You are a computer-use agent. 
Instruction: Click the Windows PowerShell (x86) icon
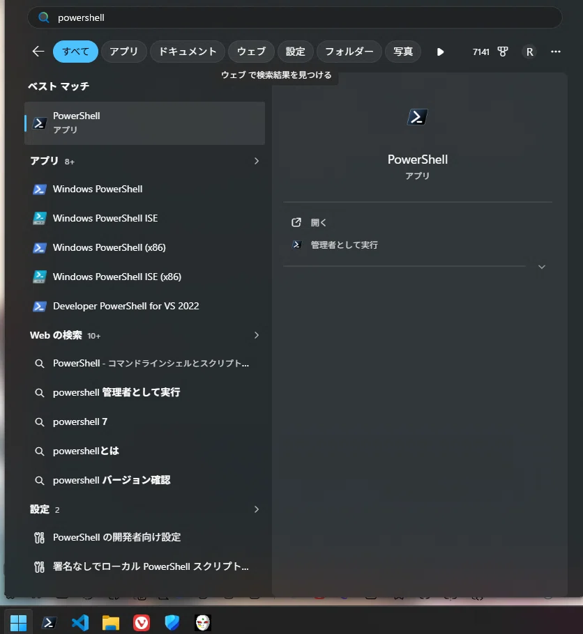click(39, 247)
